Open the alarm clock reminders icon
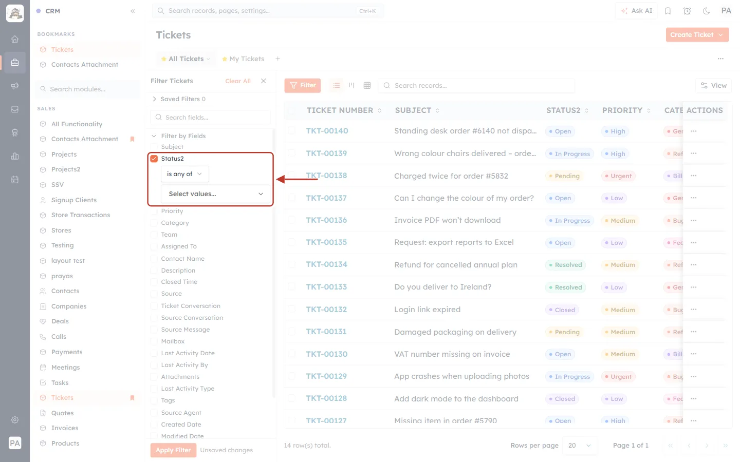 tap(687, 11)
